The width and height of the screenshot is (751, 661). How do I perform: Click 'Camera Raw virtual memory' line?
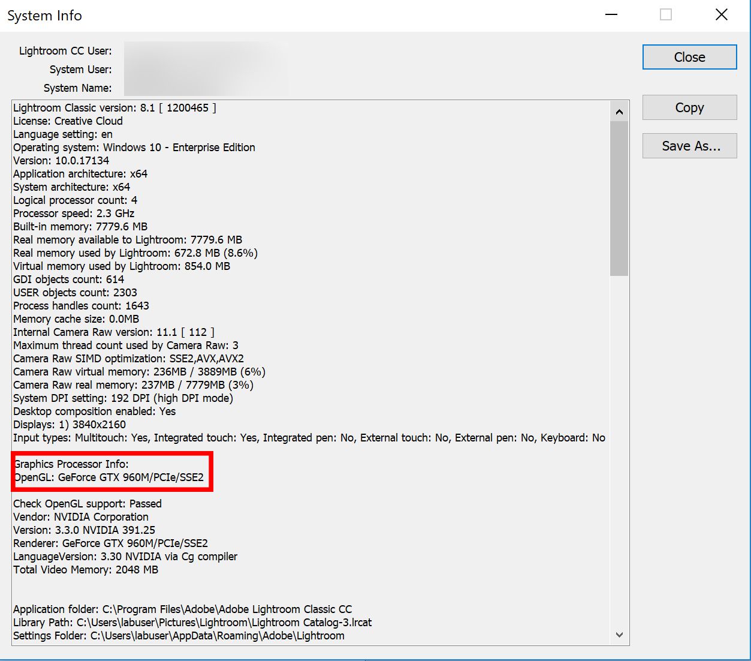click(x=139, y=372)
